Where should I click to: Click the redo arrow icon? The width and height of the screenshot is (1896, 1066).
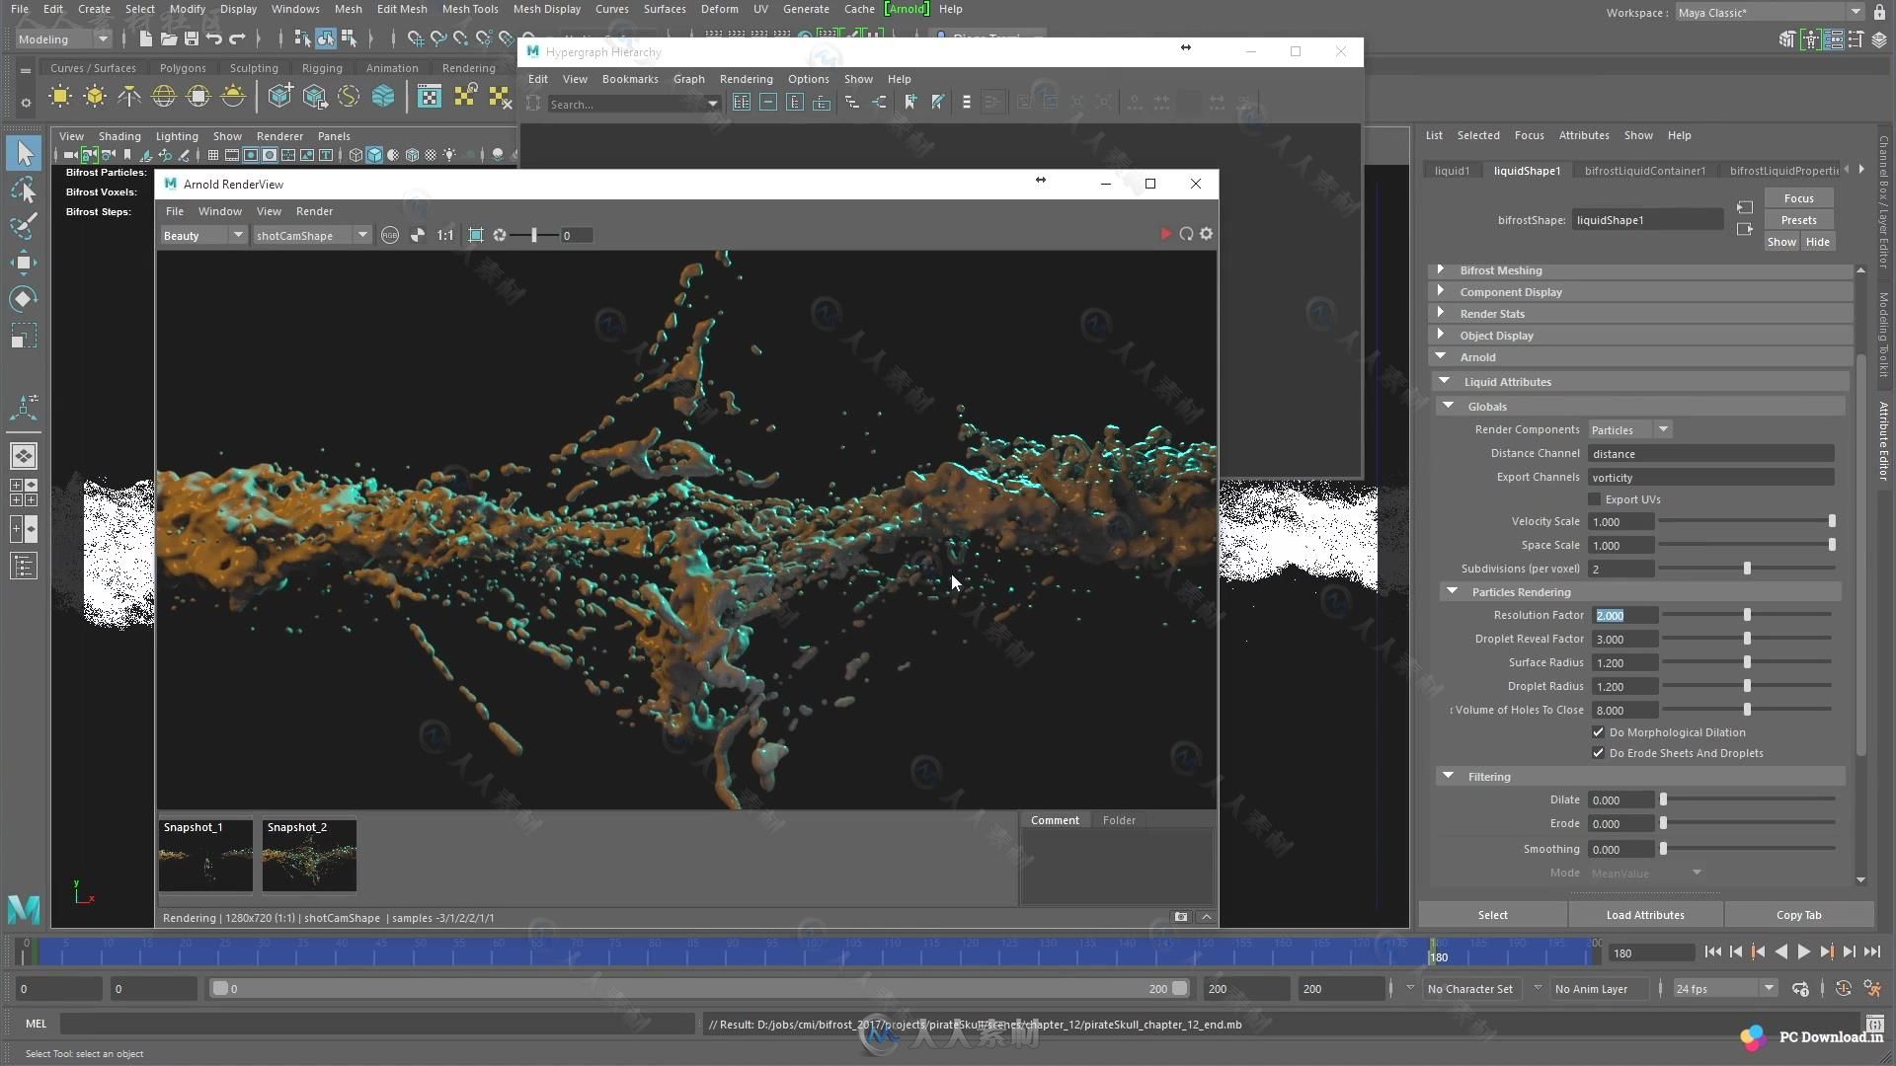point(237,38)
